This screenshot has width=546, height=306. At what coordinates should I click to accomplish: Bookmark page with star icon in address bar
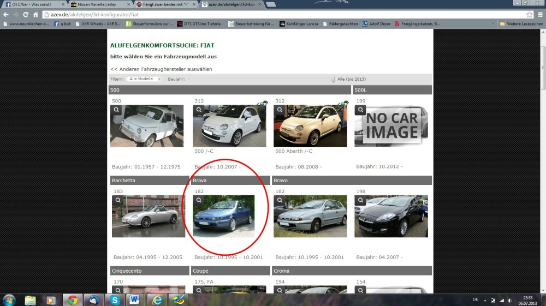pyautogui.click(x=529, y=15)
